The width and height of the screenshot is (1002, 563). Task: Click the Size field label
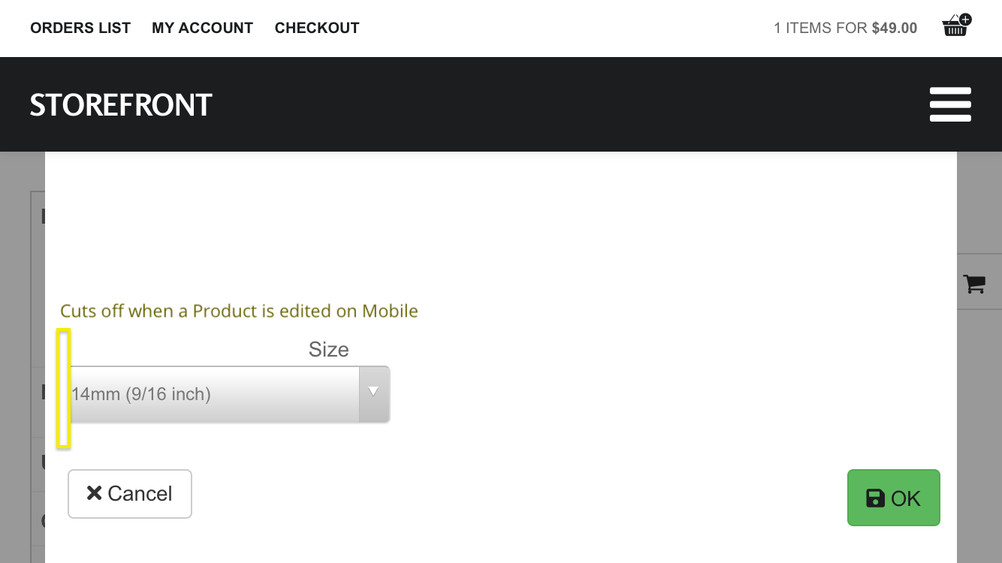coord(328,350)
